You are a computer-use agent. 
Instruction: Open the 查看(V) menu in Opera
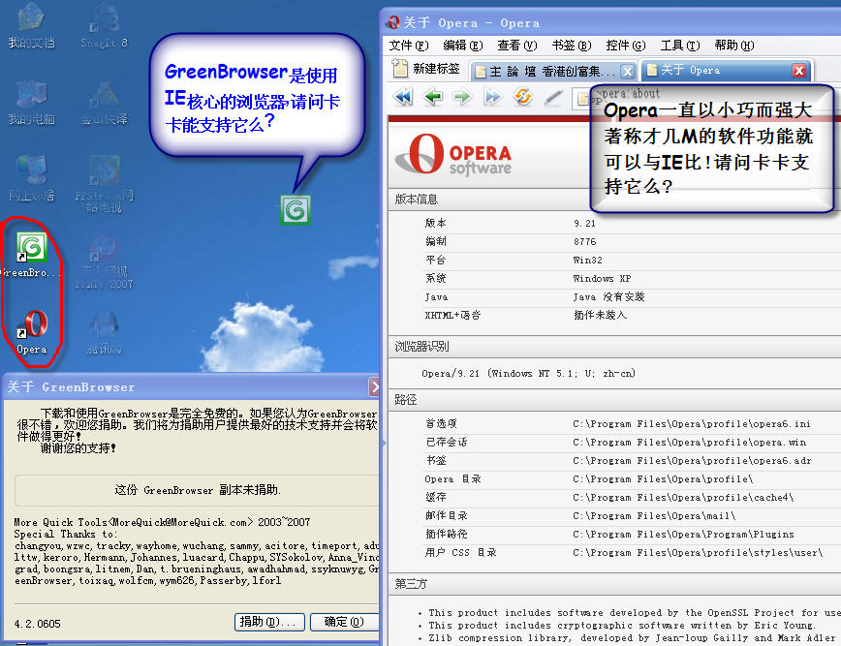(517, 46)
